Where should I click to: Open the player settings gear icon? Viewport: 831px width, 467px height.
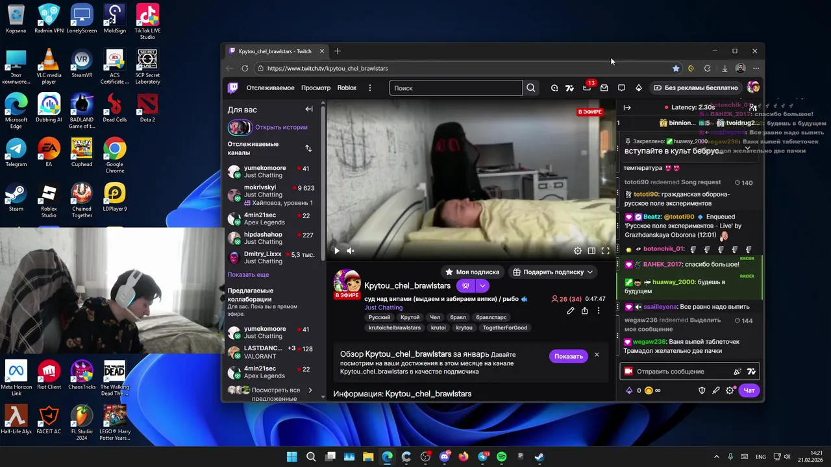(578, 250)
